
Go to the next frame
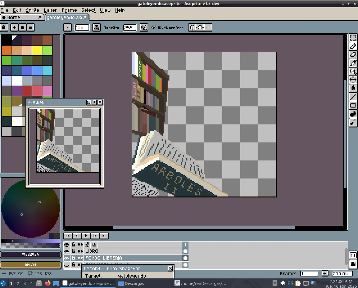(x=95, y=236)
